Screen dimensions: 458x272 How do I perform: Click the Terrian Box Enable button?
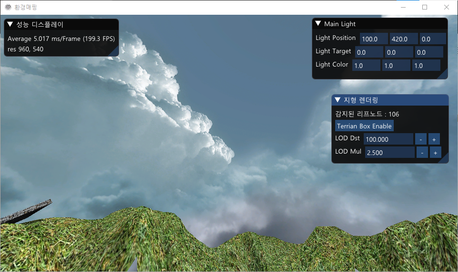[x=364, y=126]
